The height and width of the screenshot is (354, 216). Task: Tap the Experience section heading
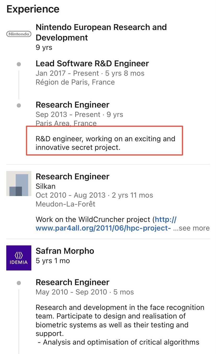[33, 9]
